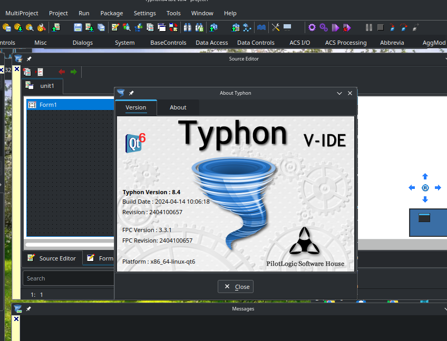
Task: Toggle the pin on Source Editor title bar
Action: coord(29,59)
